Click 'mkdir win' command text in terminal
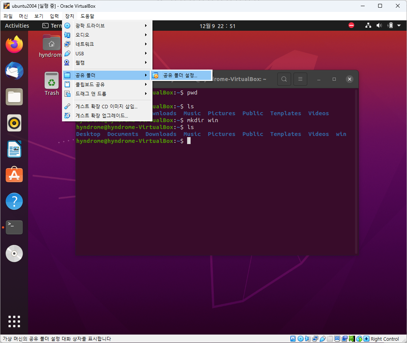407x343 pixels. click(203, 120)
